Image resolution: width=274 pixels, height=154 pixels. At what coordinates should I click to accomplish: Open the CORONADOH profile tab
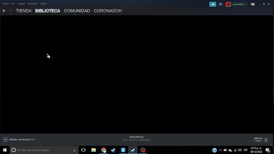click(107, 11)
